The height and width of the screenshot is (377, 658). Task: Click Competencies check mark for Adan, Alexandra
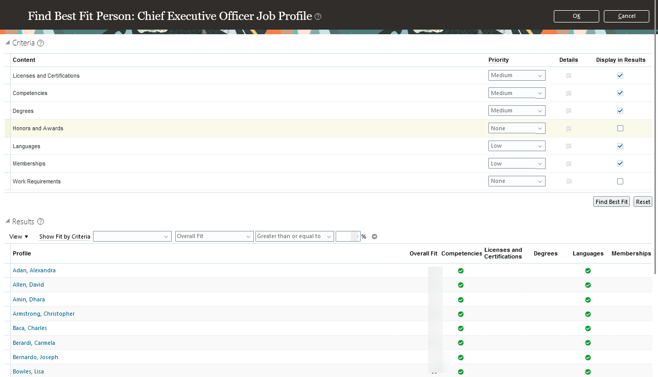(461, 271)
